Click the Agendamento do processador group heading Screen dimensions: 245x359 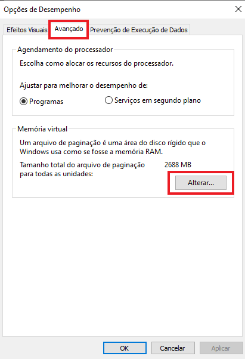[x=65, y=50]
